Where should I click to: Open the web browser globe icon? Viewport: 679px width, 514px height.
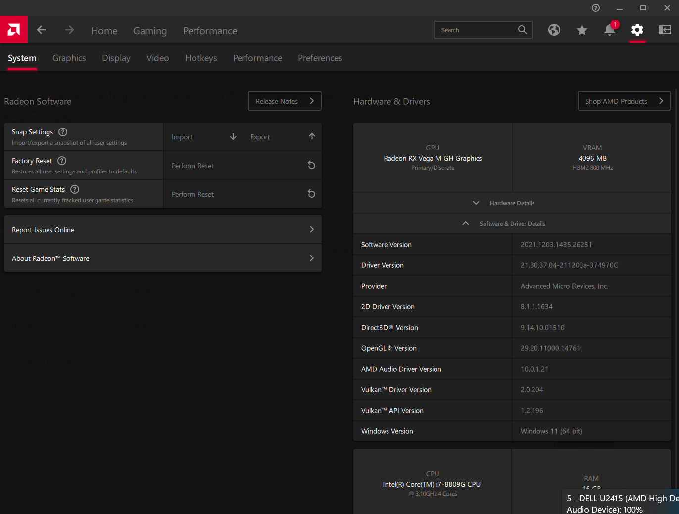point(554,30)
